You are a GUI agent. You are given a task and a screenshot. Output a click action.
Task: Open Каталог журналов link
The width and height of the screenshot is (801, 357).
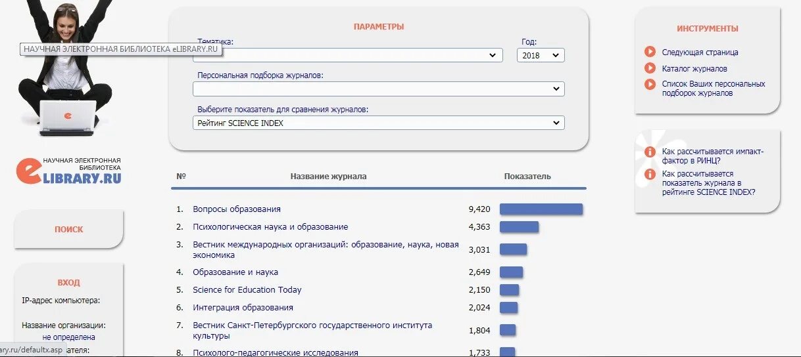(x=694, y=69)
